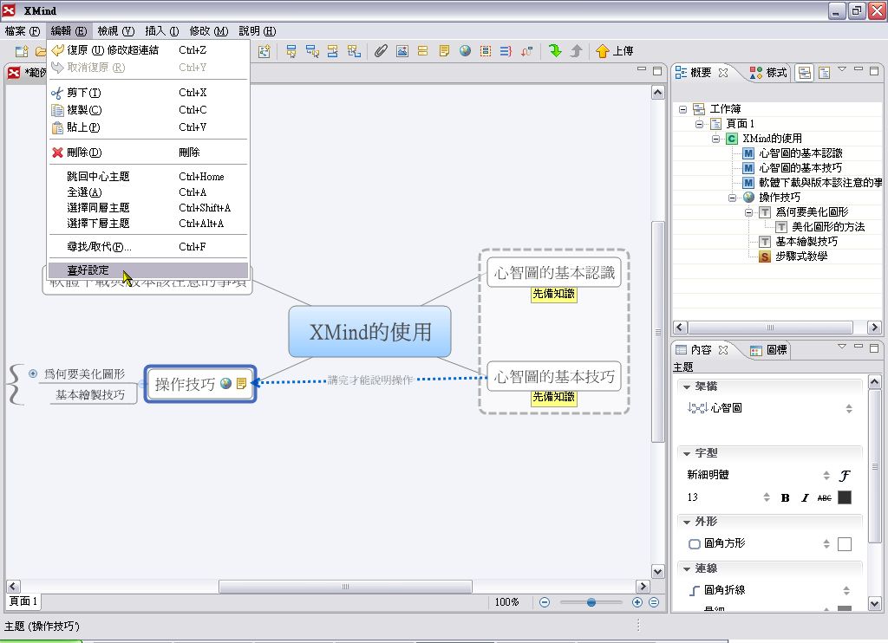The height and width of the screenshot is (643, 888).
Task: Click the dark font color swatch
Action: click(x=845, y=497)
